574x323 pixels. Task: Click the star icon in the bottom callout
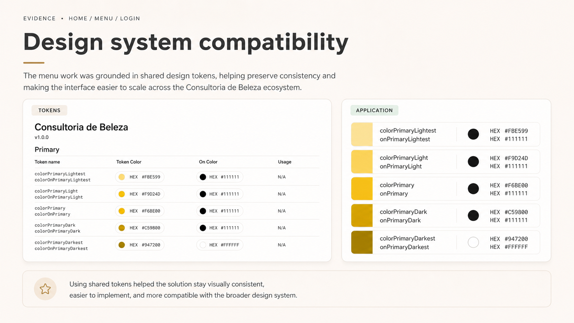(45, 289)
